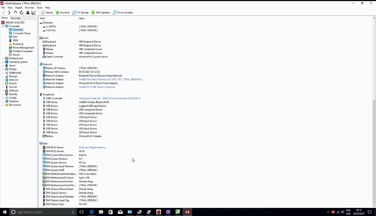
Task: Expand the Motherboard tree branch
Action: click(x=3, y=58)
